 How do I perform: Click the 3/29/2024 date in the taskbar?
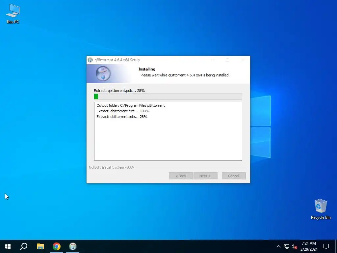[x=309, y=249]
